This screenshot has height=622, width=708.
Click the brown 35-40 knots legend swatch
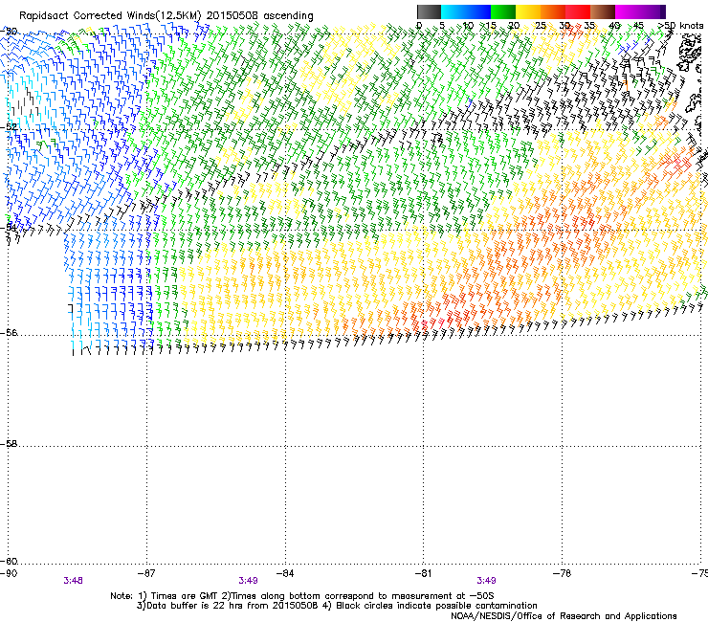tap(603, 11)
